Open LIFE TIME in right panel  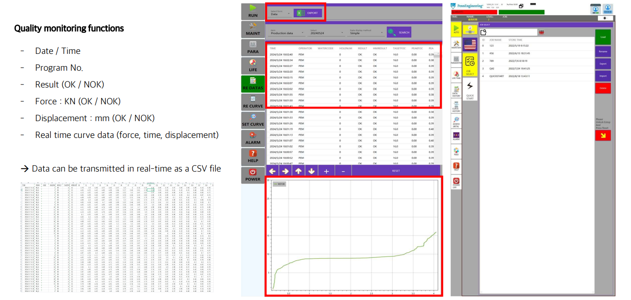[x=456, y=75]
